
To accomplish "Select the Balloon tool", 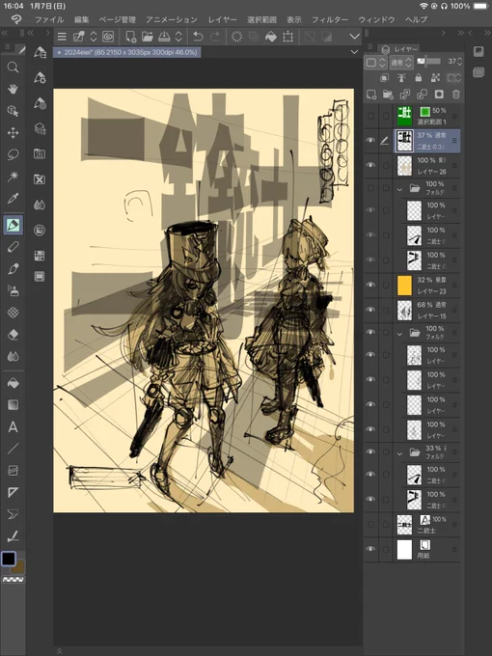I will 13,514.
